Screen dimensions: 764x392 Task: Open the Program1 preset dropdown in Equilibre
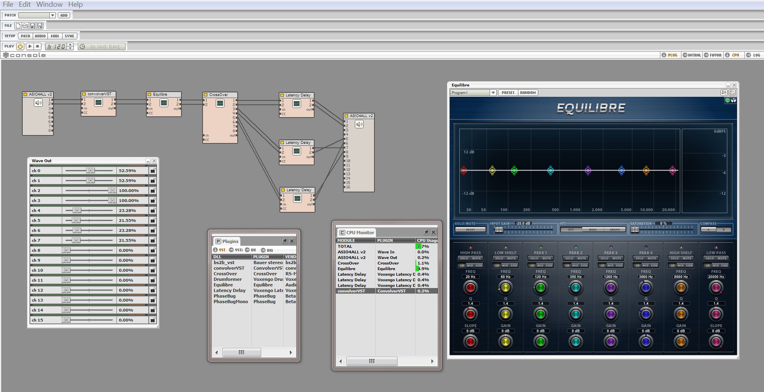click(x=493, y=92)
